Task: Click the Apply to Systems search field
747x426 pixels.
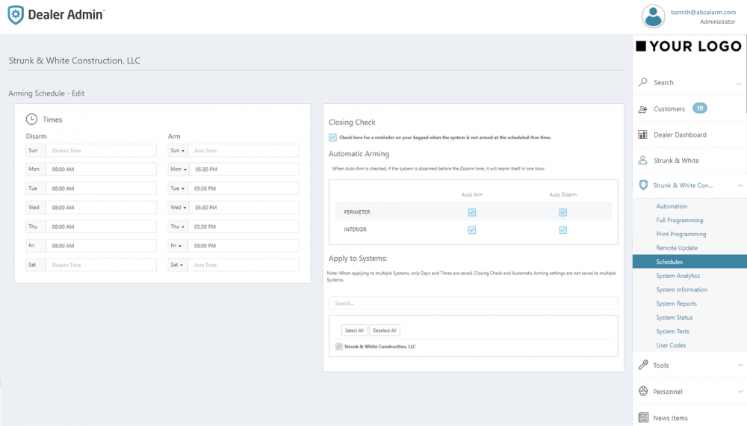Action: tap(473, 303)
